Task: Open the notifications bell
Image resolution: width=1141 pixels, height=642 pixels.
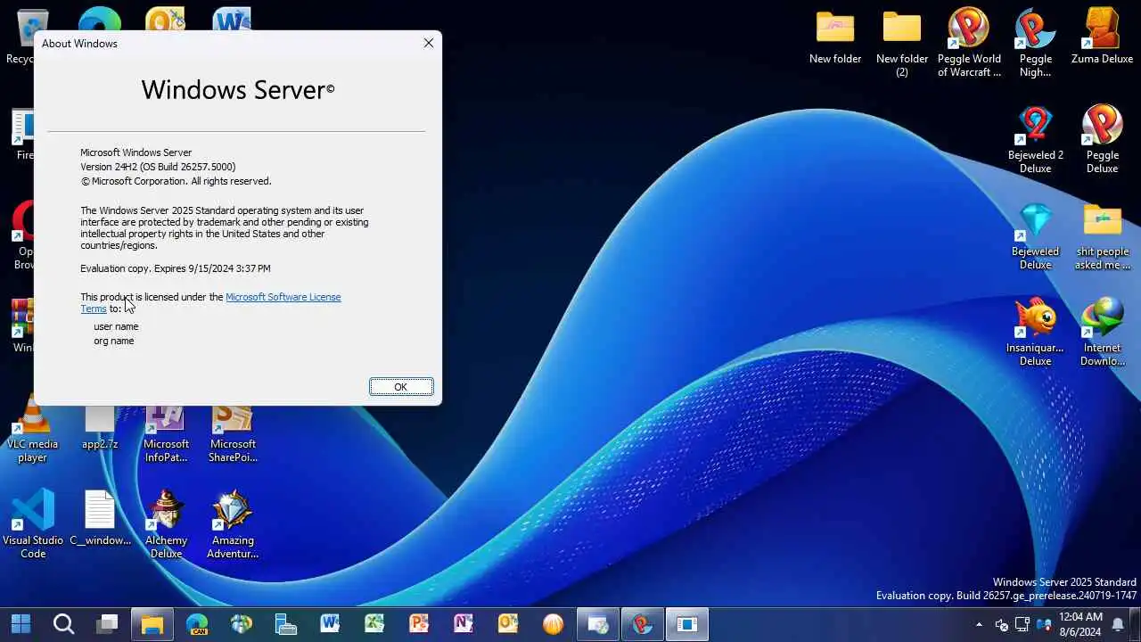Action: [x=1118, y=624]
